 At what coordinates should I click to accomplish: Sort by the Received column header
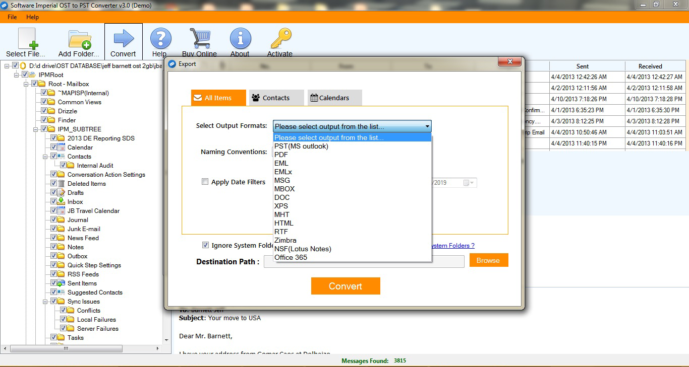651,66
